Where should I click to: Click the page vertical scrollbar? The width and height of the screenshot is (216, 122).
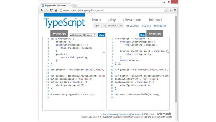tap(176, 58)
